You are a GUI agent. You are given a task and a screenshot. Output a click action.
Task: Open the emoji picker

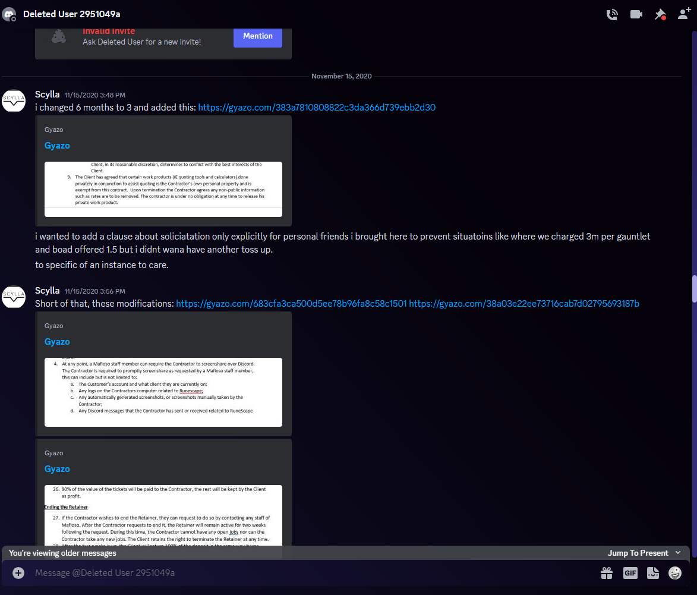(675, 573)
